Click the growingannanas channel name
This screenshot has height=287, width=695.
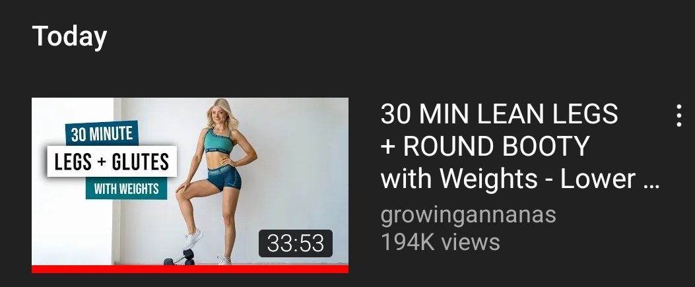468,215
